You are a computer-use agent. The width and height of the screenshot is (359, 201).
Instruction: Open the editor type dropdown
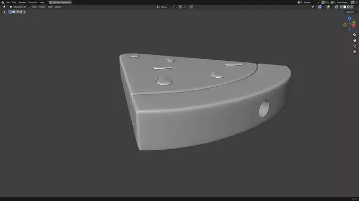click(x=5, y=7)
